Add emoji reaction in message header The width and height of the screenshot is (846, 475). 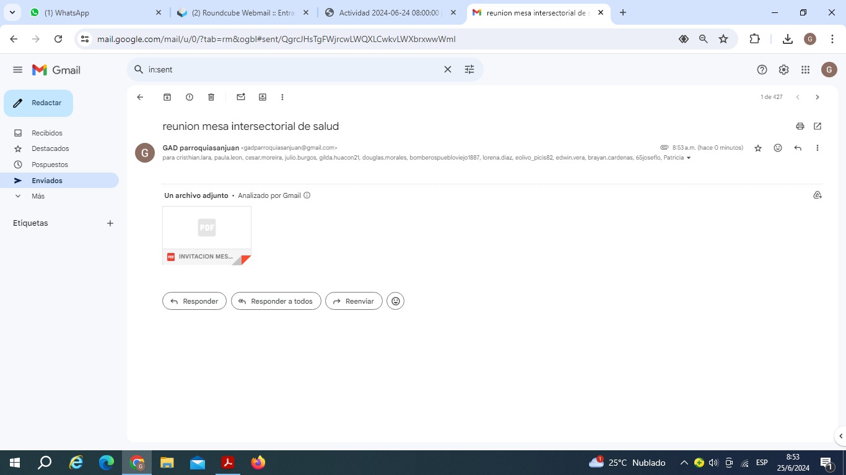click(x=778, y=148)
